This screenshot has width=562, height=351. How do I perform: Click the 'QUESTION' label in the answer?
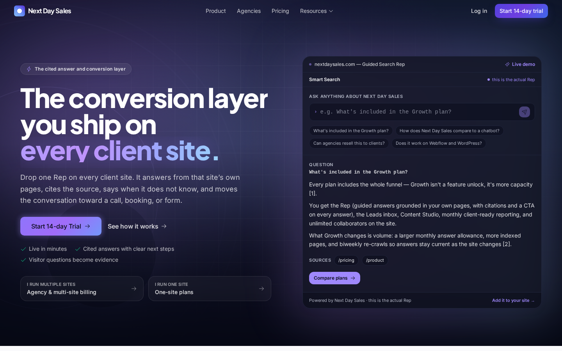[x=321, y=165]
